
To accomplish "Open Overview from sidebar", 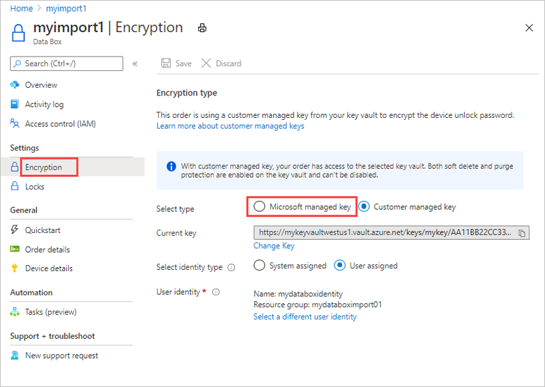I will click(x=41, y=85).
